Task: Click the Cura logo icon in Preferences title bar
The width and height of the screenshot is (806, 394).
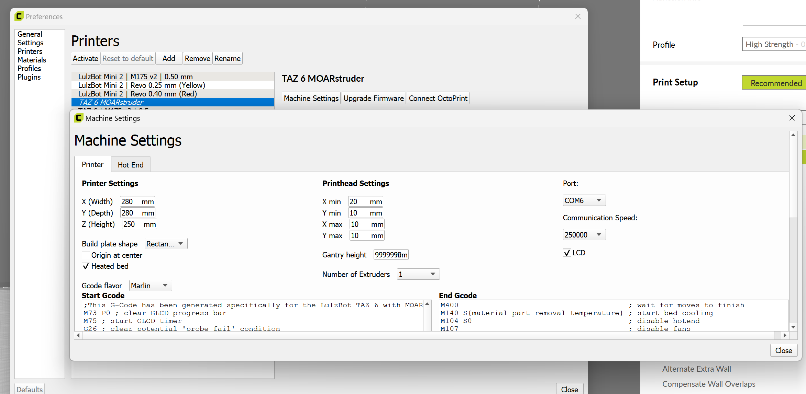Action: point(19,16)
